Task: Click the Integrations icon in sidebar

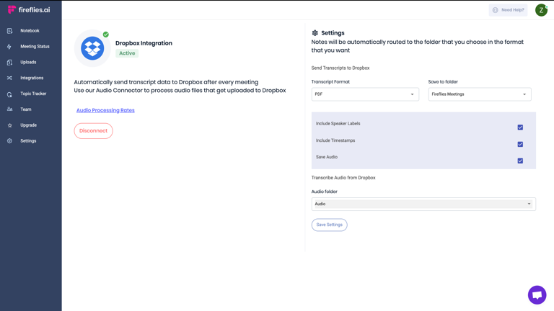Action: [9, 78]
